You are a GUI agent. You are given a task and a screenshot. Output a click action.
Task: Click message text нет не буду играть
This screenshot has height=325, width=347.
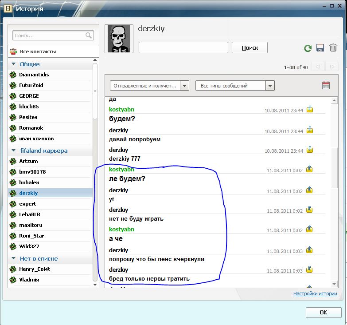[136, 219]
